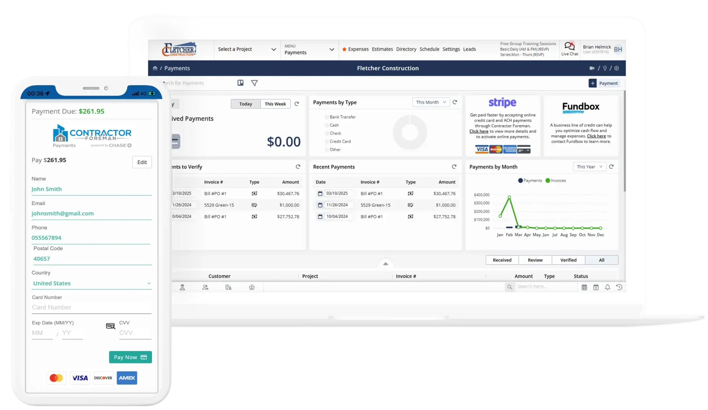
Task: Toggle Other in the Payments by Type legend
Action: 333,150
